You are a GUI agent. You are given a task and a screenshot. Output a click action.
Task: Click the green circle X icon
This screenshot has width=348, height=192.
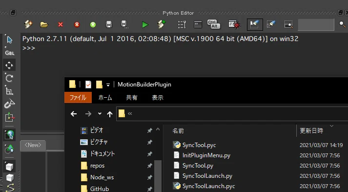(x=93, y=24)
